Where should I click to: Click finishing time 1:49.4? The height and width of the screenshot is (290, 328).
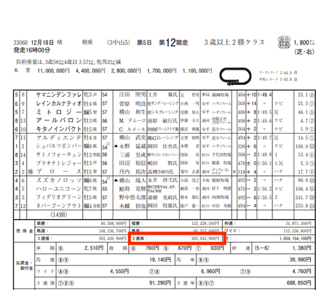(264, 95)
